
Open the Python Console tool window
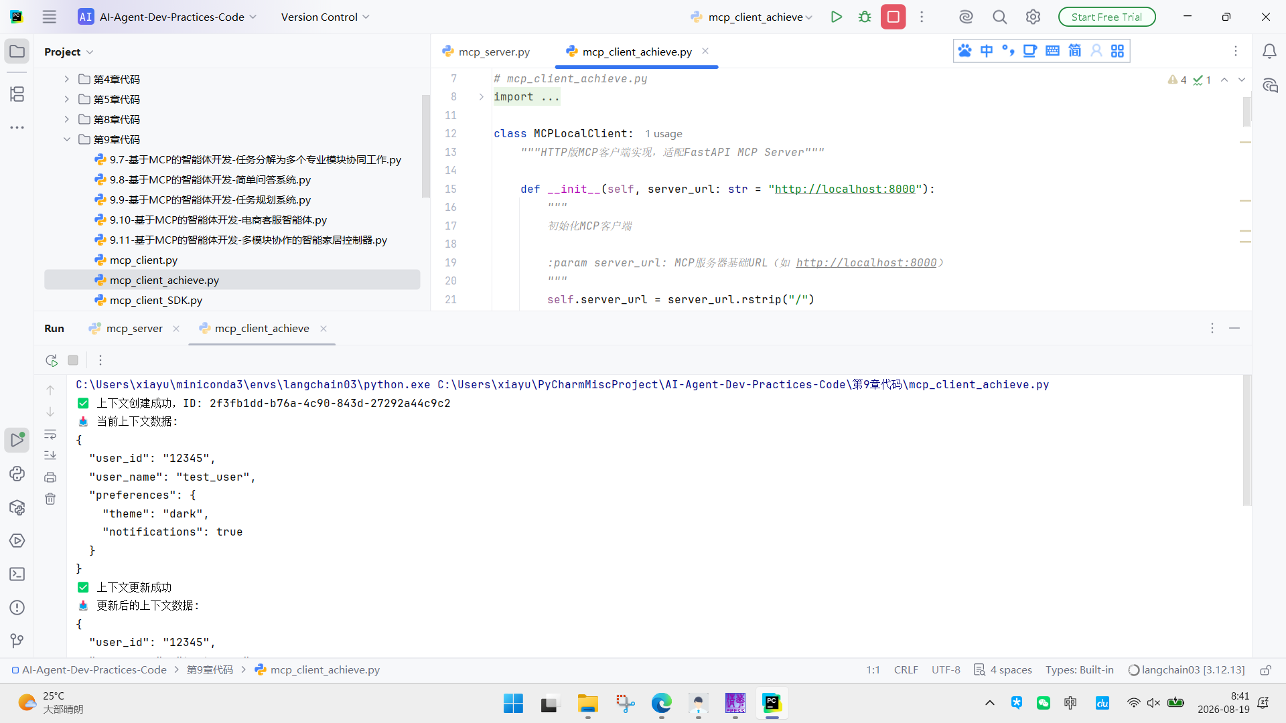pyautogui.click(x=17, y=474)
